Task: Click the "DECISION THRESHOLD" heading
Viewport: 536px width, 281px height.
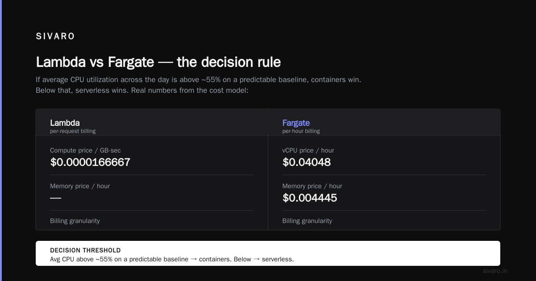Action: point(85,250)
